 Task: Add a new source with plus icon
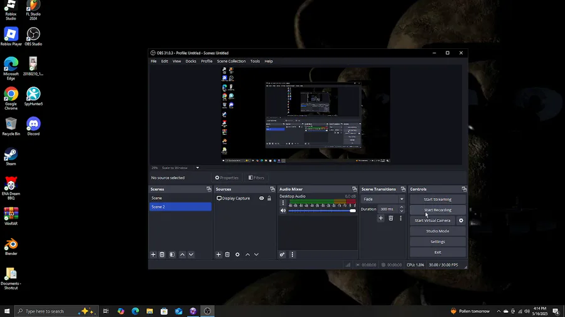click(218, 254)
